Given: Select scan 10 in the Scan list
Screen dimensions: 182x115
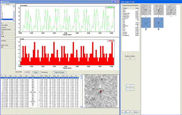Looking at the screenshot, I should click(7, 14).
